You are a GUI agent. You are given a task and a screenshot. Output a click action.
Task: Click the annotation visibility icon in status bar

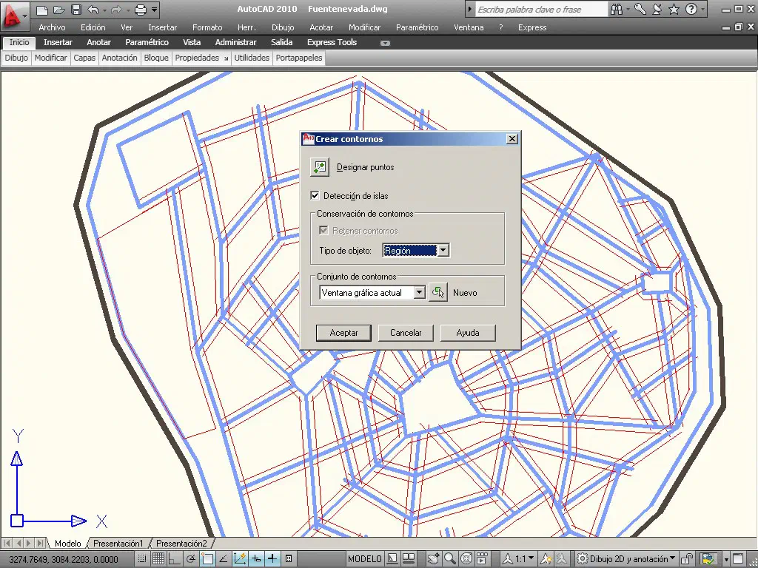pyautogui.click(x=546, y=559)
